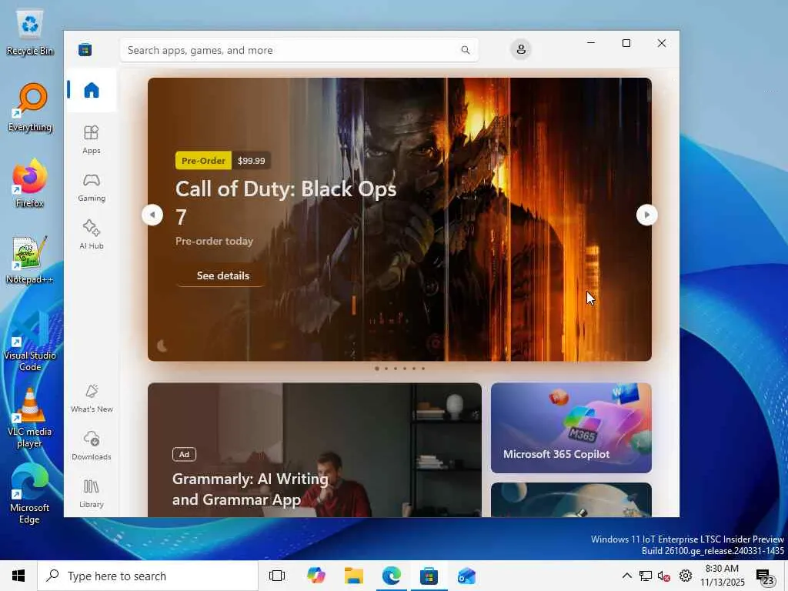Click Microsoft Store taskbar icon
Viewport: 788px width, 591px height.
coord(429,576)
